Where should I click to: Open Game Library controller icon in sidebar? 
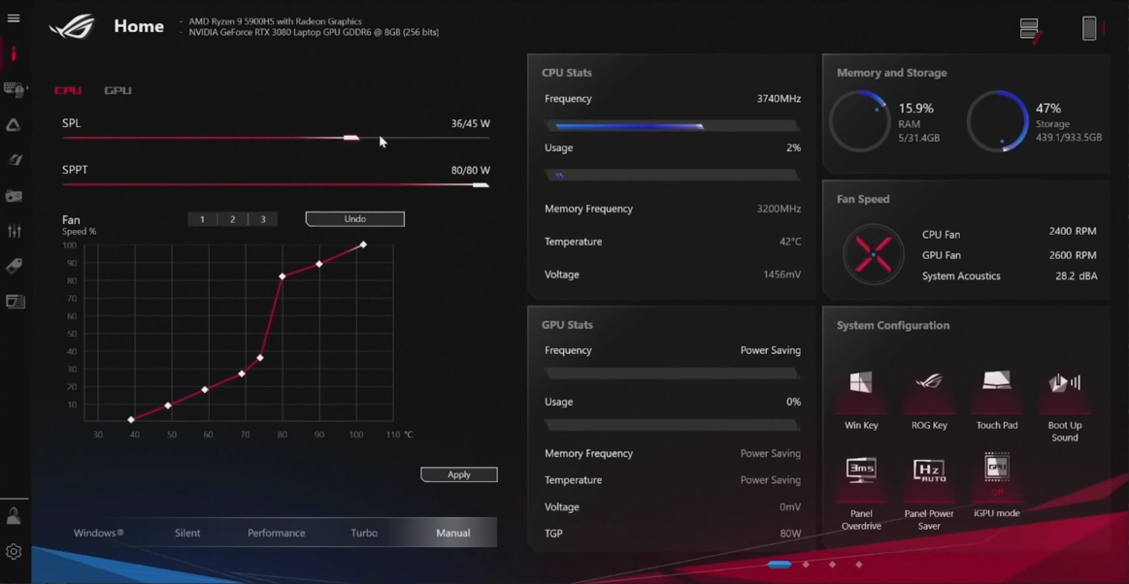[14, 196]
